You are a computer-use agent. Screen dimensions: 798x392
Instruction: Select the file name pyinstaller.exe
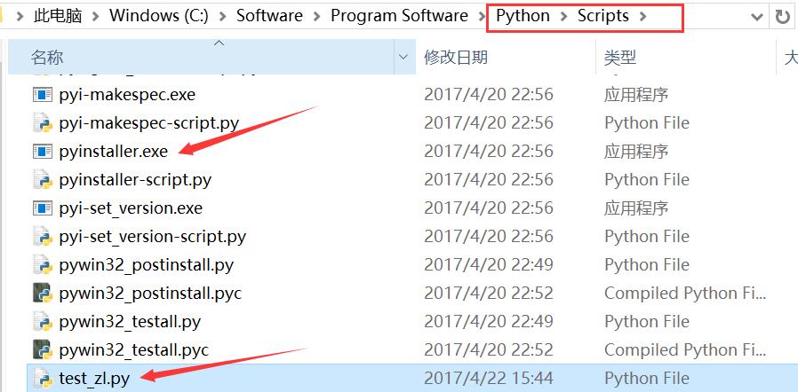click(114, 152)
